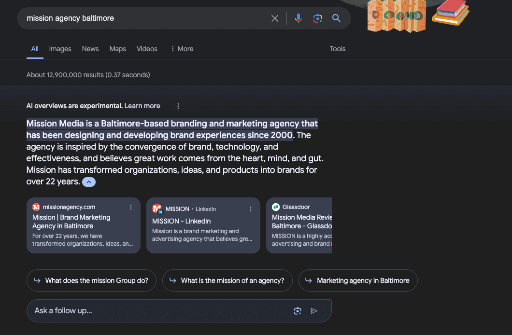This screenshot has width=512, height=335.
Task: Click the highlighted 'Mission Media is a Baltimore-based' sentence
Action: pyautogui.click(x=172, y=129)
